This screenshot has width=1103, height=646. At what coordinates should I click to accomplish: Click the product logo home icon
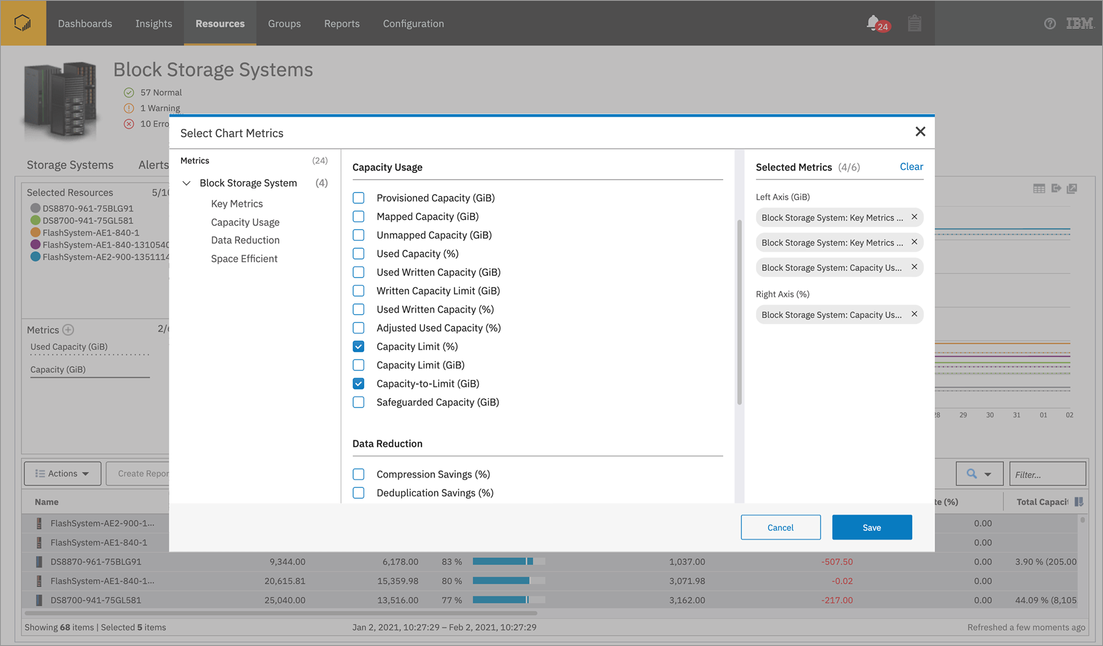point(23,23)
